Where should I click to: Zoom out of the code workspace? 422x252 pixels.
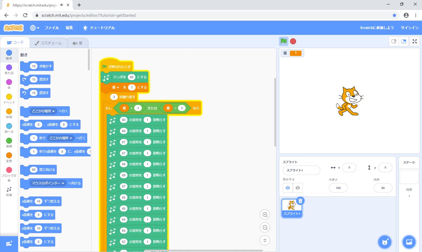pyautogui.click(x=265, y=228)
